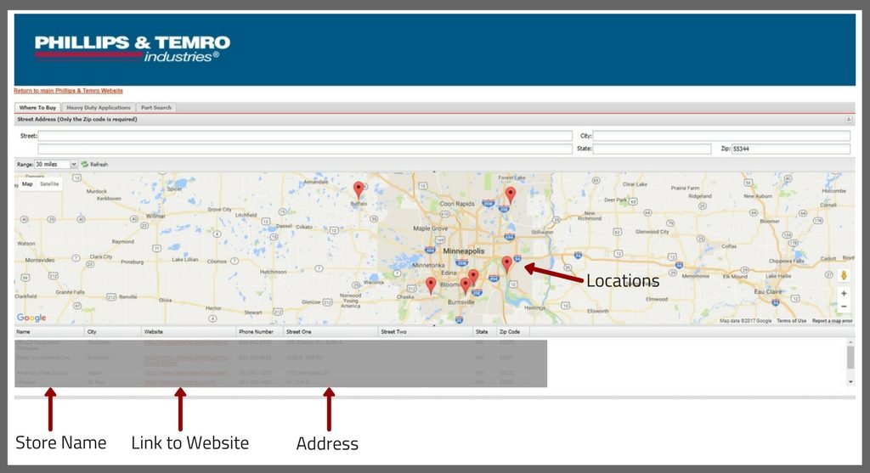
Task: Click the Minneapolis label on map
Action: [x=464, y=251]
